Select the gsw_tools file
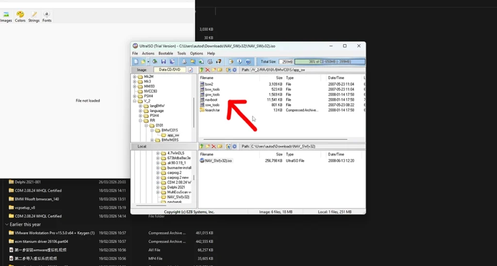Image resolution: width=497 pixels, height=266 pixels. (x=213, y=94)
